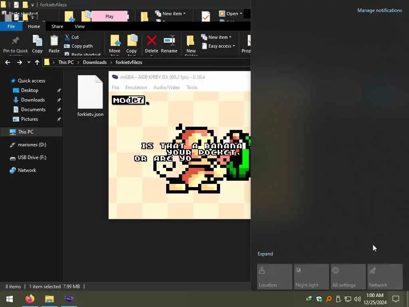Open the Easy access dropdown
This screenshot has width=409, height=307.
coord(218,46)
